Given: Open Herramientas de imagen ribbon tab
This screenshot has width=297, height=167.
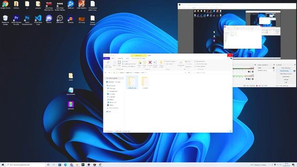Looking at the screenshot, I should 138,58.
